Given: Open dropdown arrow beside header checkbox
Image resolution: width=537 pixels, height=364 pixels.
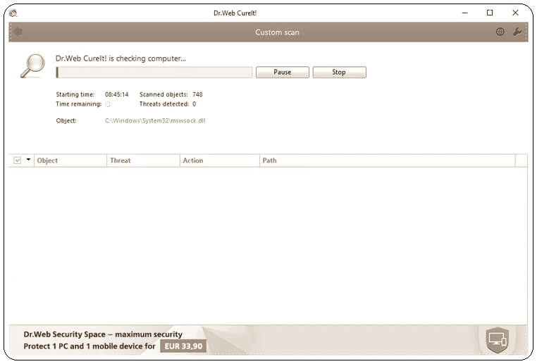Looking at the screenshot, I should (x=28, y=159).
